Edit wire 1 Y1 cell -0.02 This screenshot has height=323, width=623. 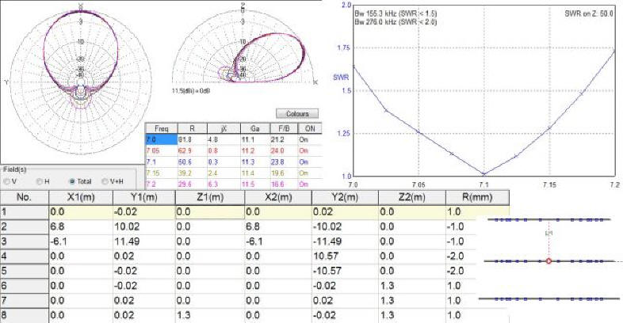pos(144,212)
